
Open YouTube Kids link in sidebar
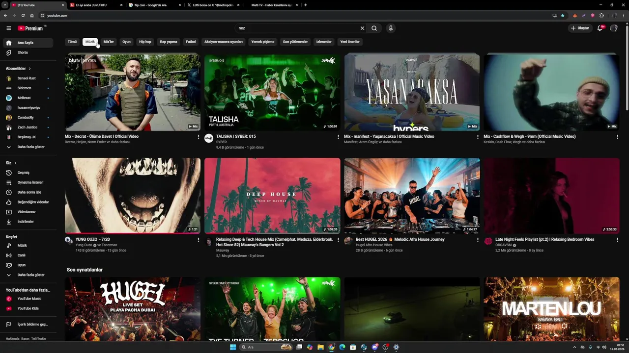[x=28, y=308]
